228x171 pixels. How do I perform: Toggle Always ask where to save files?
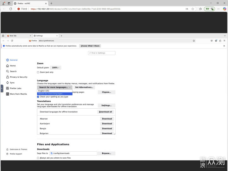point(38,158)
